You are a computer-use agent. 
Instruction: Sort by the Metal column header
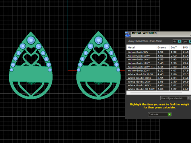tap(141, 47)
